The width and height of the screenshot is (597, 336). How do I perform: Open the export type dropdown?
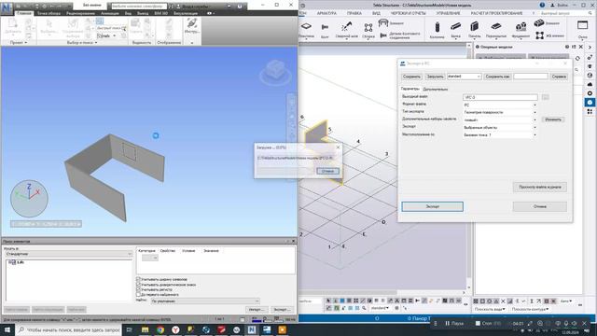click(x=500, y=112)
